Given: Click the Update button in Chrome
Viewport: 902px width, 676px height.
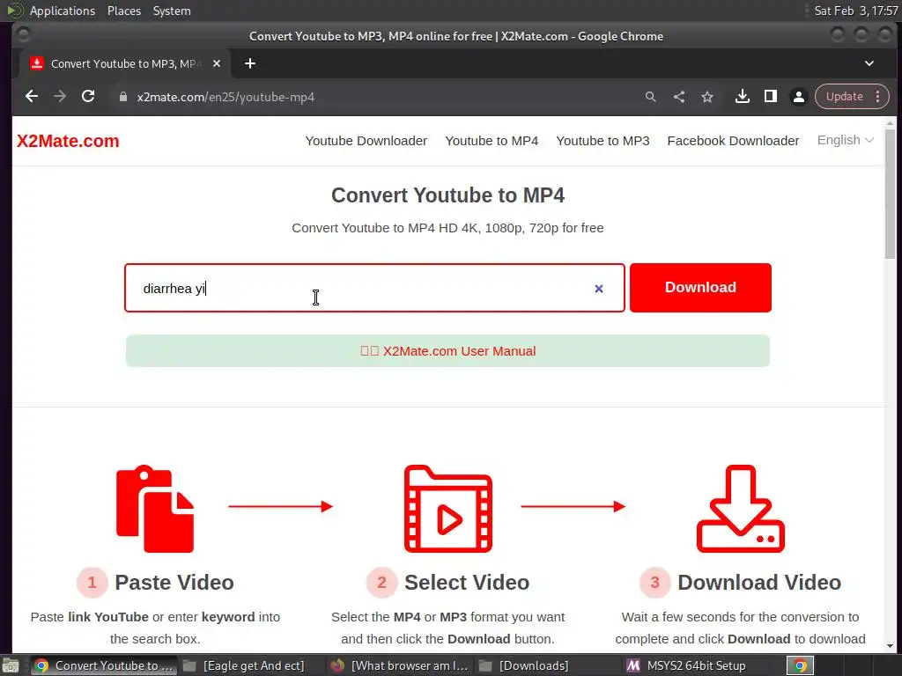Looking at the screenshot, I should (x=844, y=97).
